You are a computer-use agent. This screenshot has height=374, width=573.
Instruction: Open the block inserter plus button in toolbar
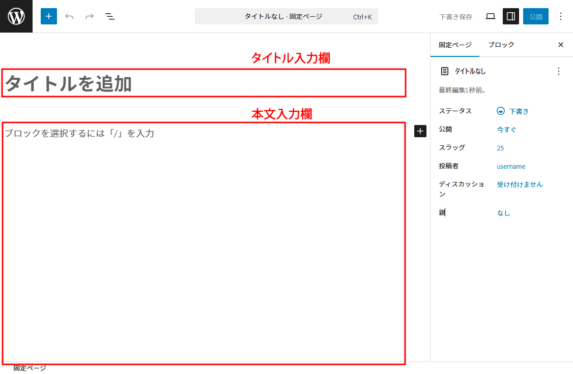(x=49, y=16)
